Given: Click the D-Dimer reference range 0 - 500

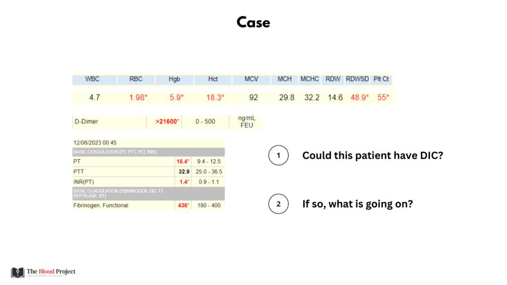Looking at the screenshot, I should click(205, 122).
